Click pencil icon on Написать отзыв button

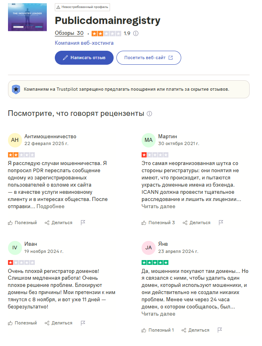(x=64, y=58)
